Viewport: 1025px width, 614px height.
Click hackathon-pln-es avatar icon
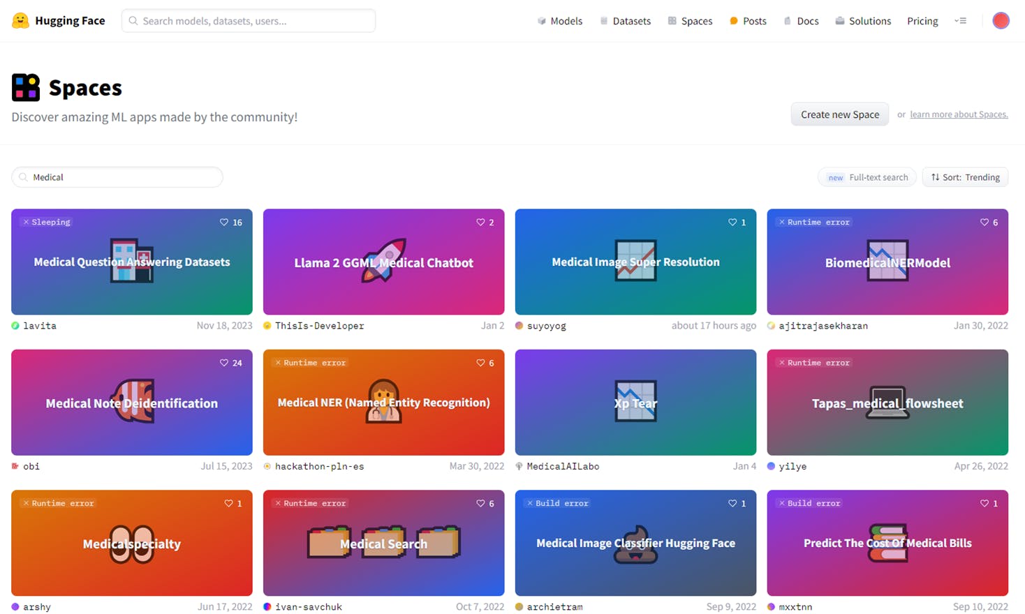(267, 466)
